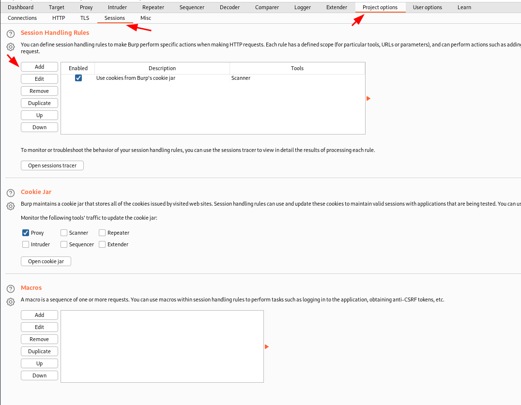Switch to the User options tab

427,7
